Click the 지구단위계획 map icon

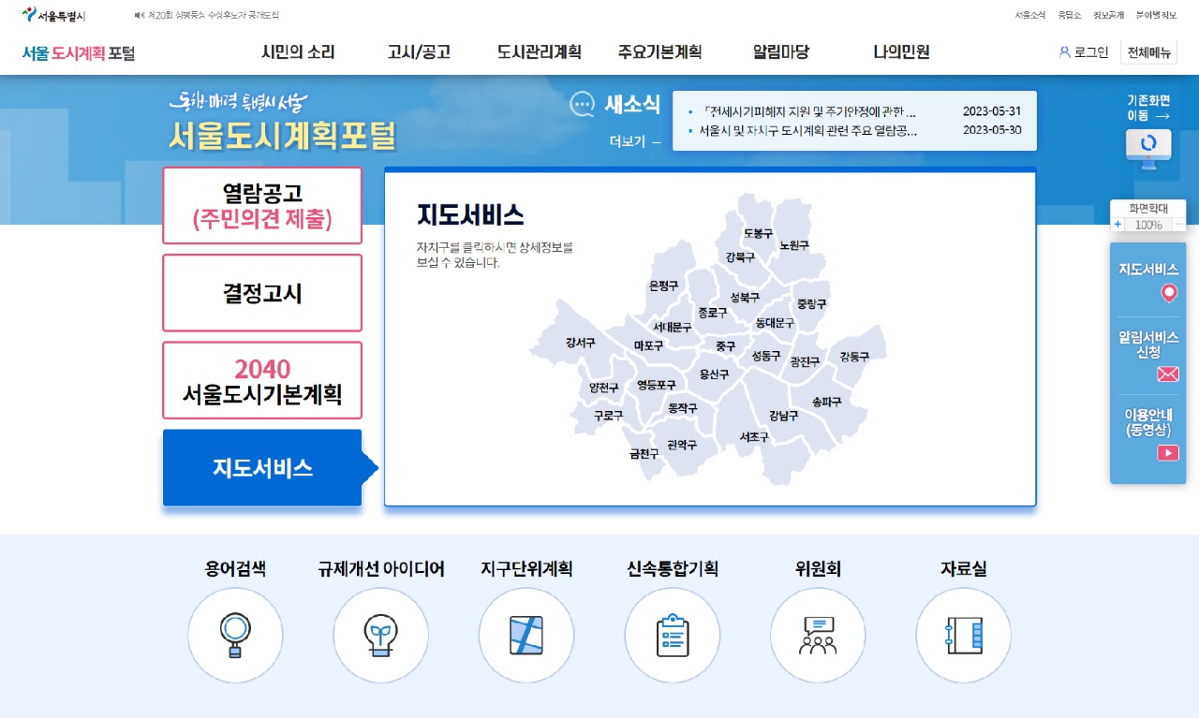tap(525, 635)
